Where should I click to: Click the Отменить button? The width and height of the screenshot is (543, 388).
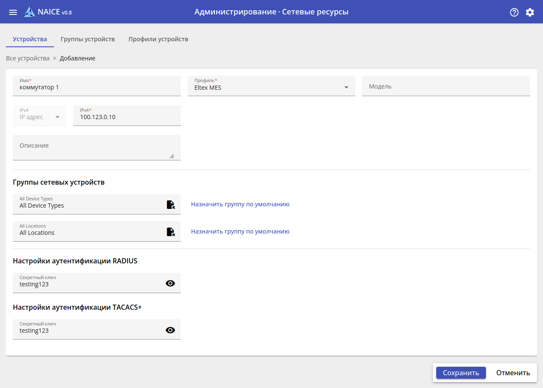(x=513, y=373)
